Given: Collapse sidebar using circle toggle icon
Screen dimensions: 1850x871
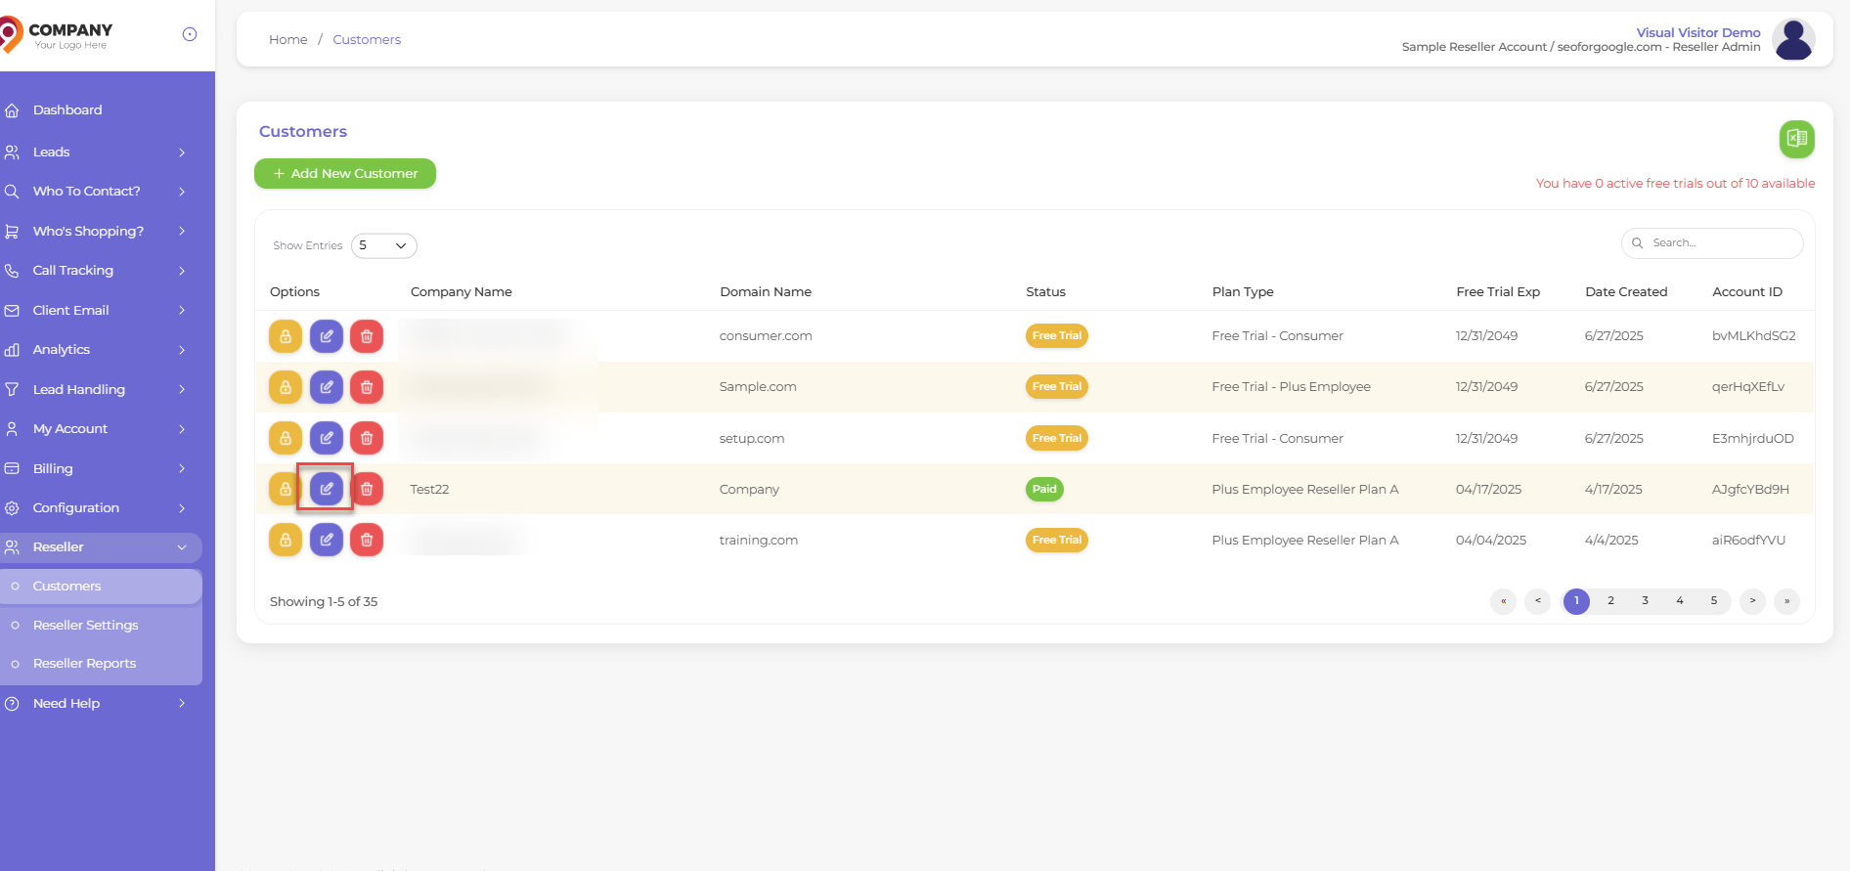Looking at the screenshot, I should [x=190, y=34].
